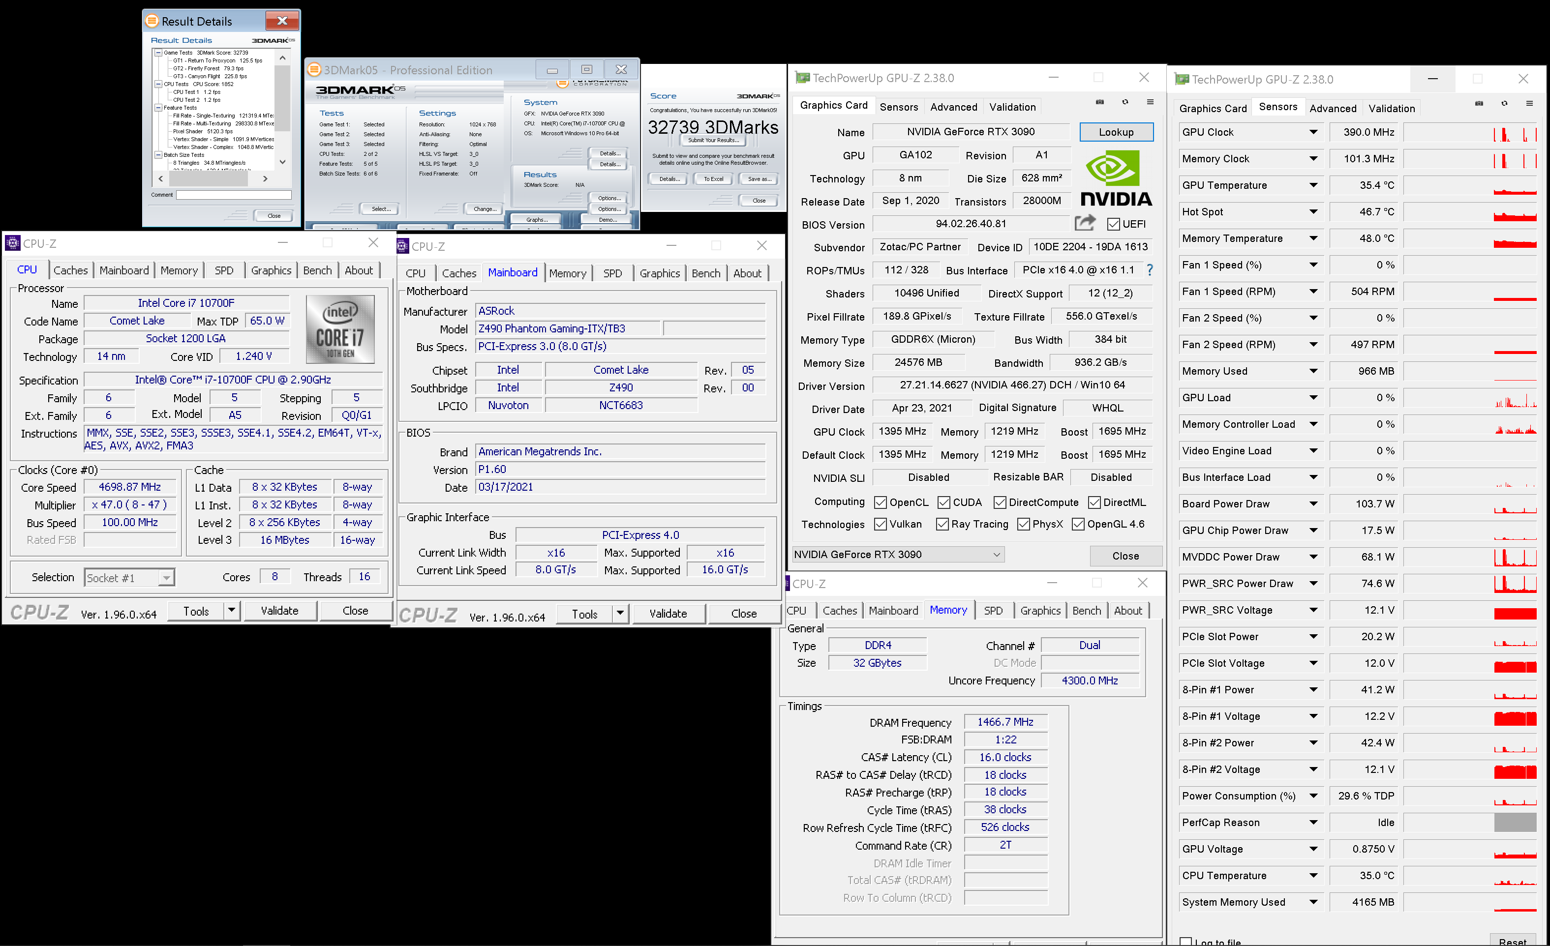Click the screenshot camera icon in GPU-Z Graphics Card window
This screenshot has width=1550, height=946.
click(x=1099, y=102)
